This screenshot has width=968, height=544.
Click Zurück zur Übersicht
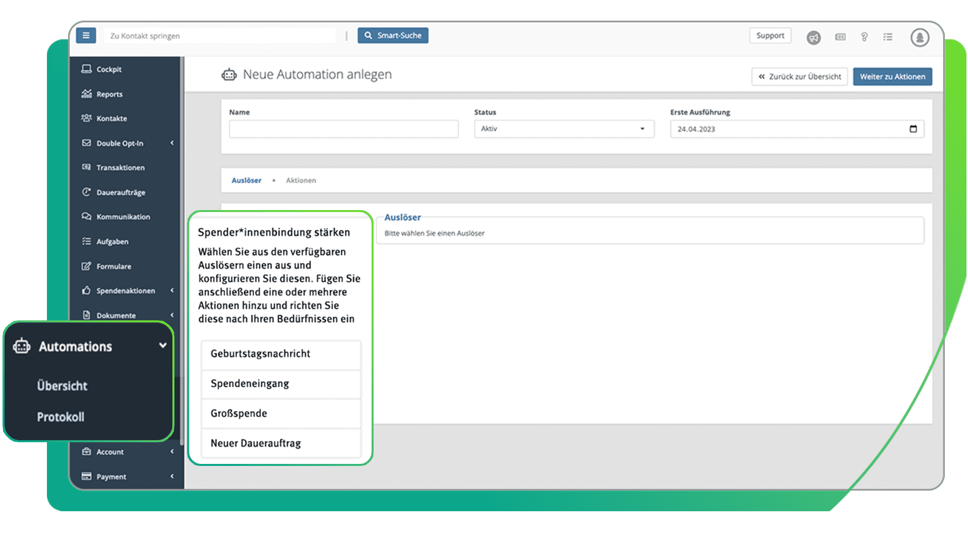799,77
